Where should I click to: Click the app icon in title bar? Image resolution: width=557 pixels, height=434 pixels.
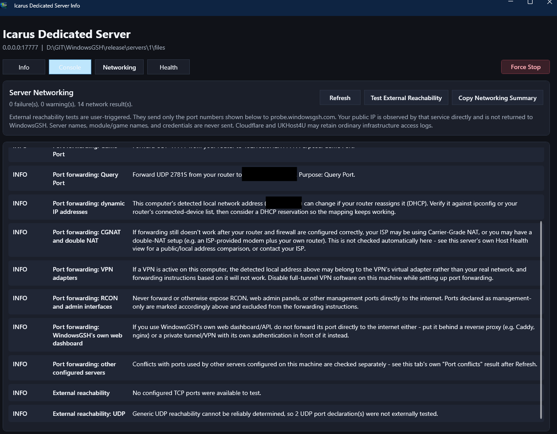[4, 5]
